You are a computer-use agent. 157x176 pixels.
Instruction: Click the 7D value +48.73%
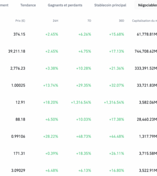(x=84, y=136)
